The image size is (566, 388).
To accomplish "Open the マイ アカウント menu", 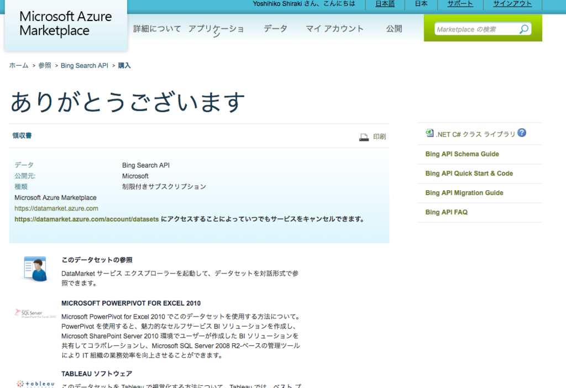I will coord(334,29).
